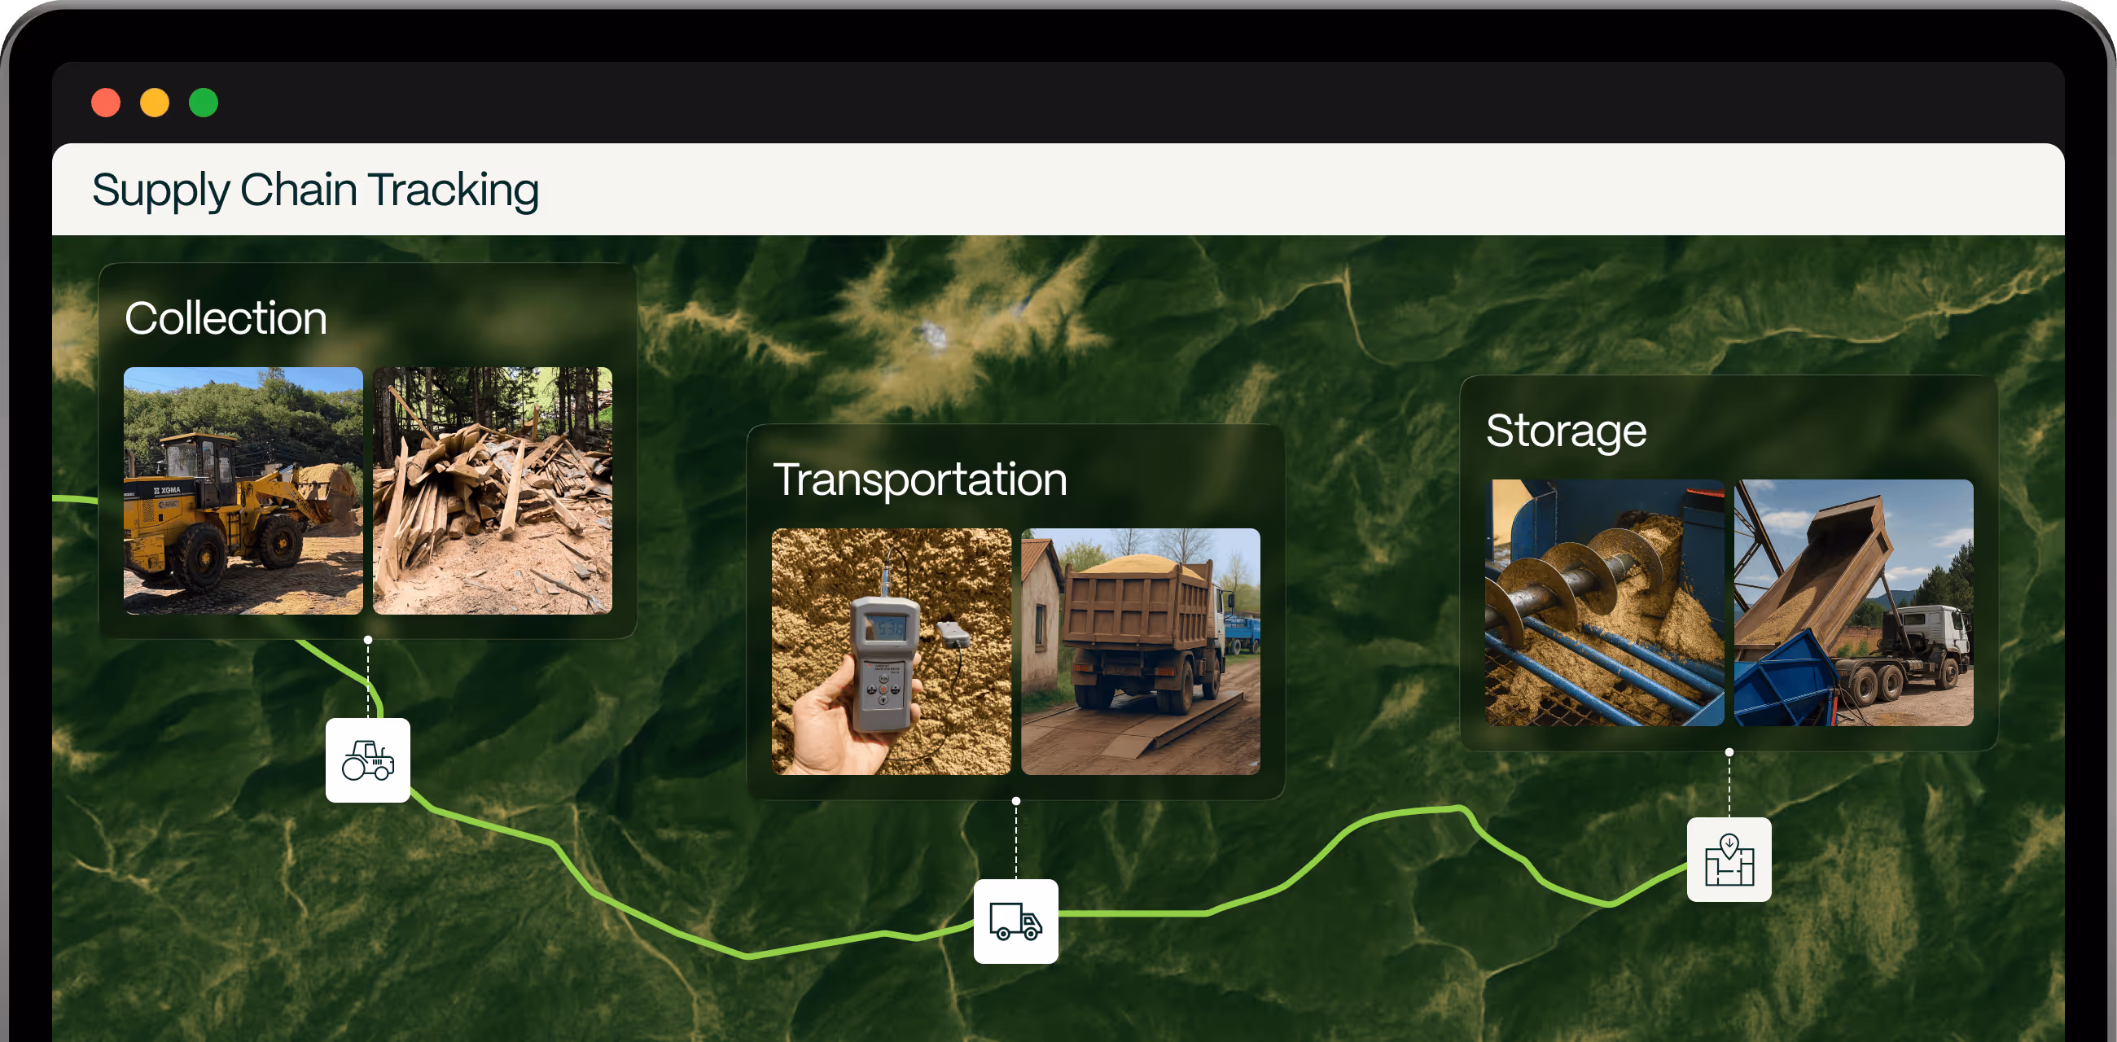The width and height of the screenshot is (2117, 1042).
Task: Click the connector dot below Storage card
Action: tap(1729, 752)
